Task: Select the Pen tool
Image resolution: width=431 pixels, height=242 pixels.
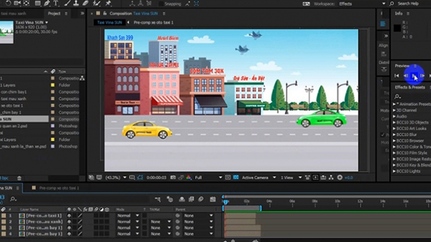Action: tap(47, 3)
